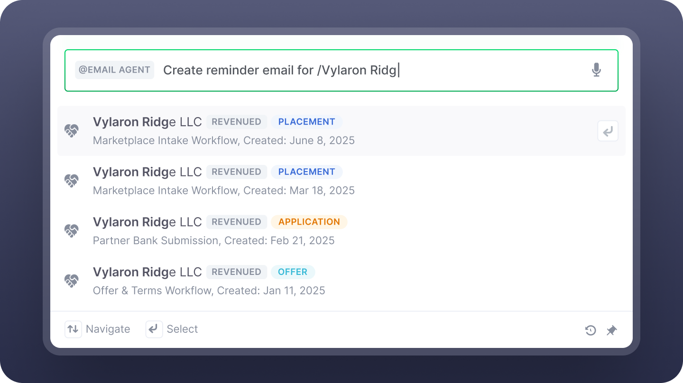Select Vylaron Ridge LLC created Mar 18, 2025
The width and height of the screenshot is (683, 383).
(x=341, y=181)
